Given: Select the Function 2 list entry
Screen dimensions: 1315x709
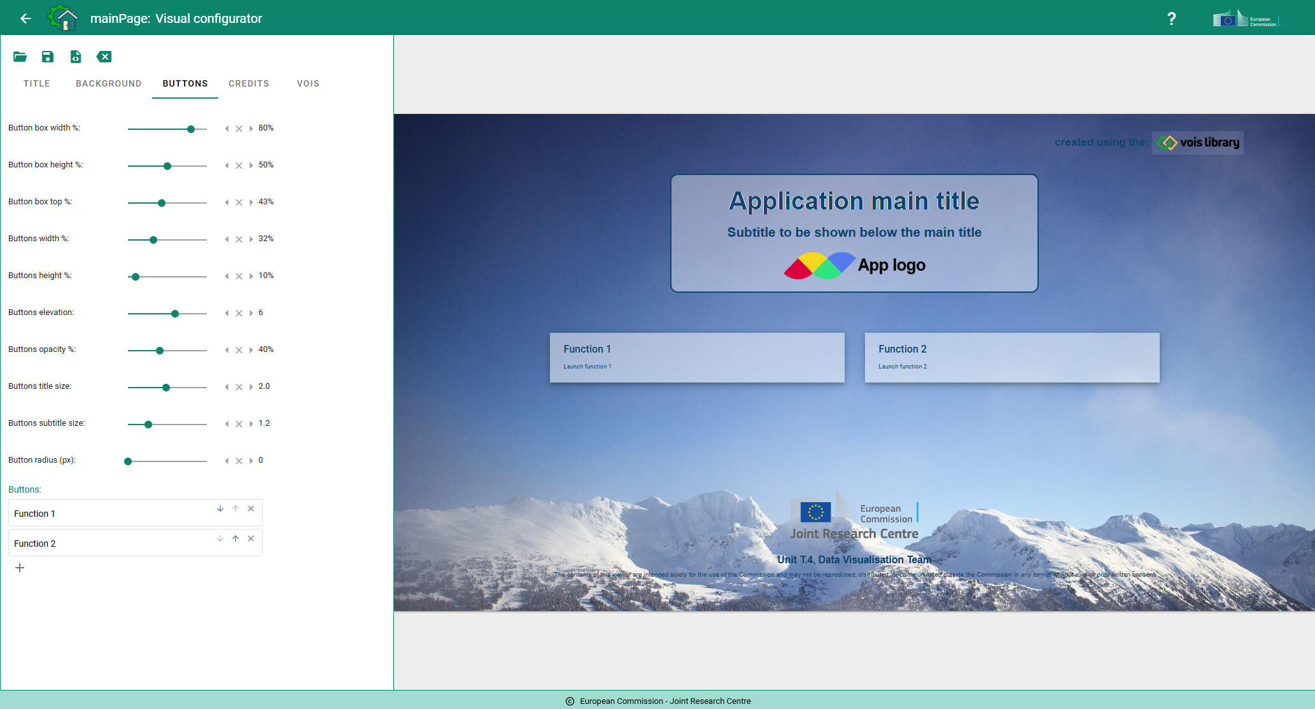Looking at the screenshot, I should click(136, 543).
